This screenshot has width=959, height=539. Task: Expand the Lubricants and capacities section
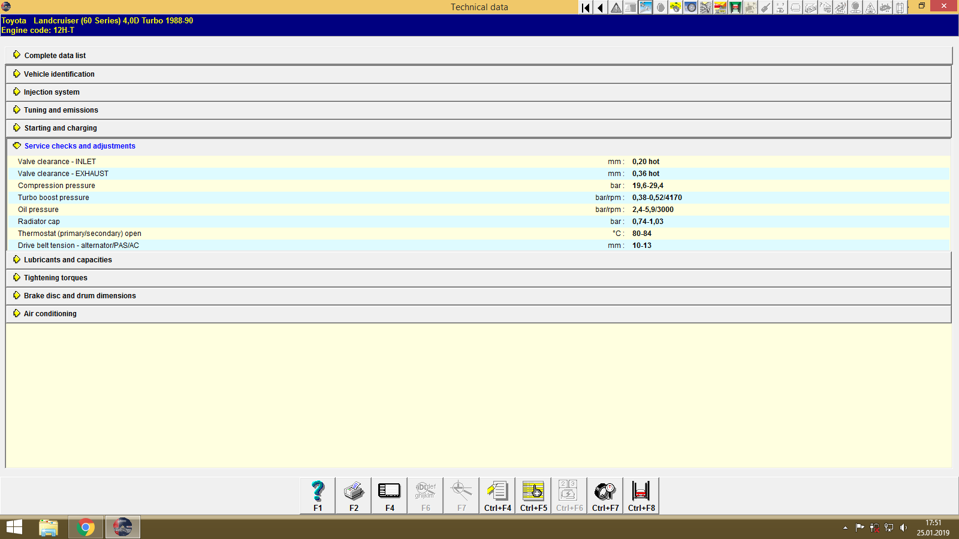click(x=67, y=259)
